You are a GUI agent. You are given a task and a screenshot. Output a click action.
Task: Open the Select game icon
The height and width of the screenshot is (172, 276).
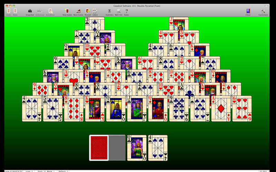point(95,11)
